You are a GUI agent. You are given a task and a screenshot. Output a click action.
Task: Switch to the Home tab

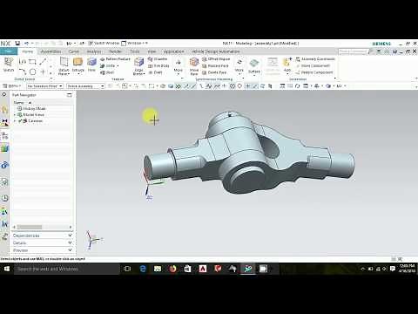28,51
